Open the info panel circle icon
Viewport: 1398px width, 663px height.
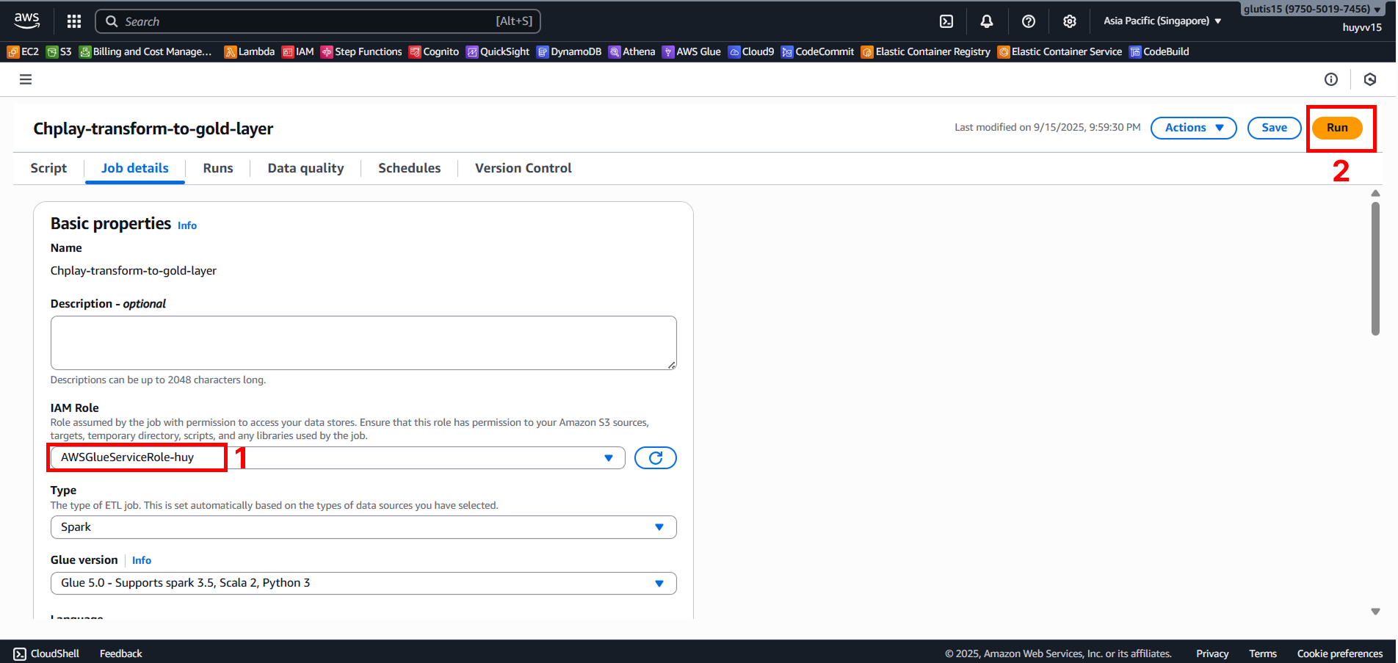[1331, 79]
